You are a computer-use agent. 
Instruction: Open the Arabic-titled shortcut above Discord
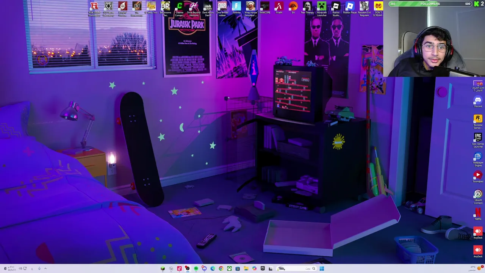point(478,86)
